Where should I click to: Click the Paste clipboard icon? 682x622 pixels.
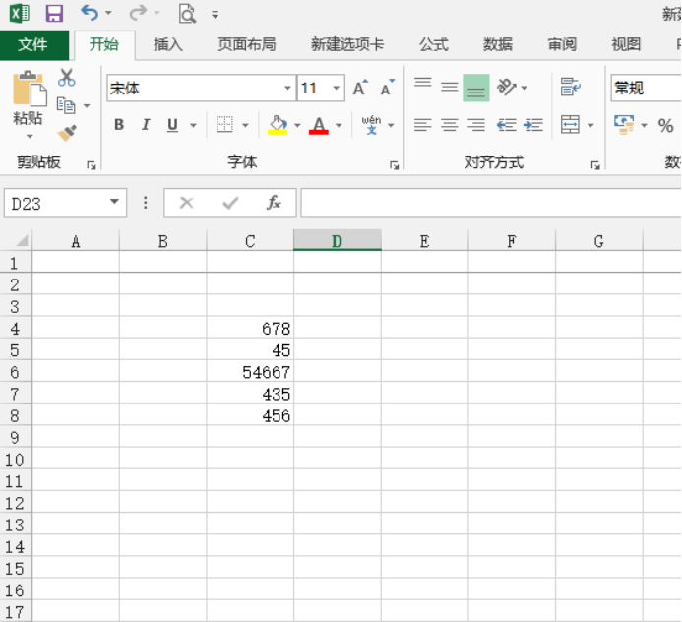[x=30, y=89]
